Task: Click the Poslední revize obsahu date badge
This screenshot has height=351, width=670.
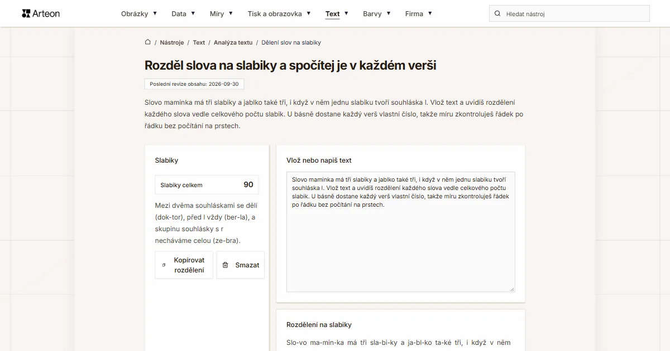Action: point(194,84)
